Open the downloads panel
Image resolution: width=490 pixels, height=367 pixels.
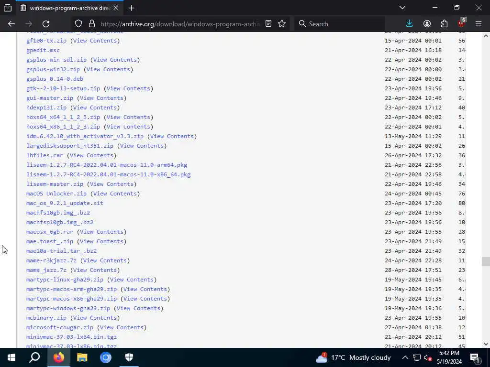pyautogui.click(x=410, y=24)
